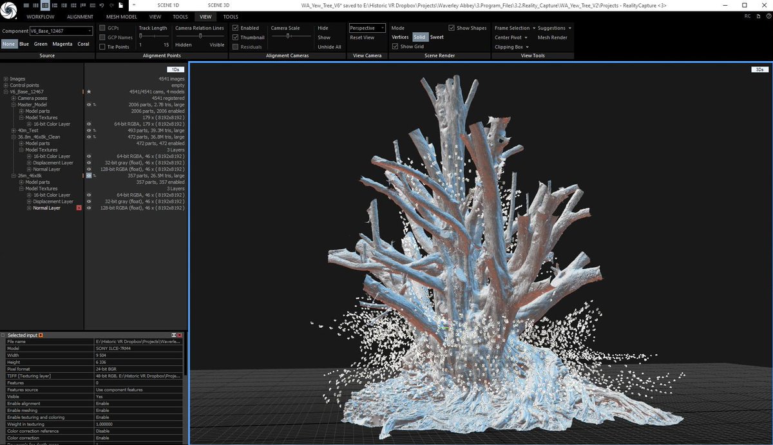Click Show in Alignment Cameras group
773x445 pixels.
click(324, 37)
